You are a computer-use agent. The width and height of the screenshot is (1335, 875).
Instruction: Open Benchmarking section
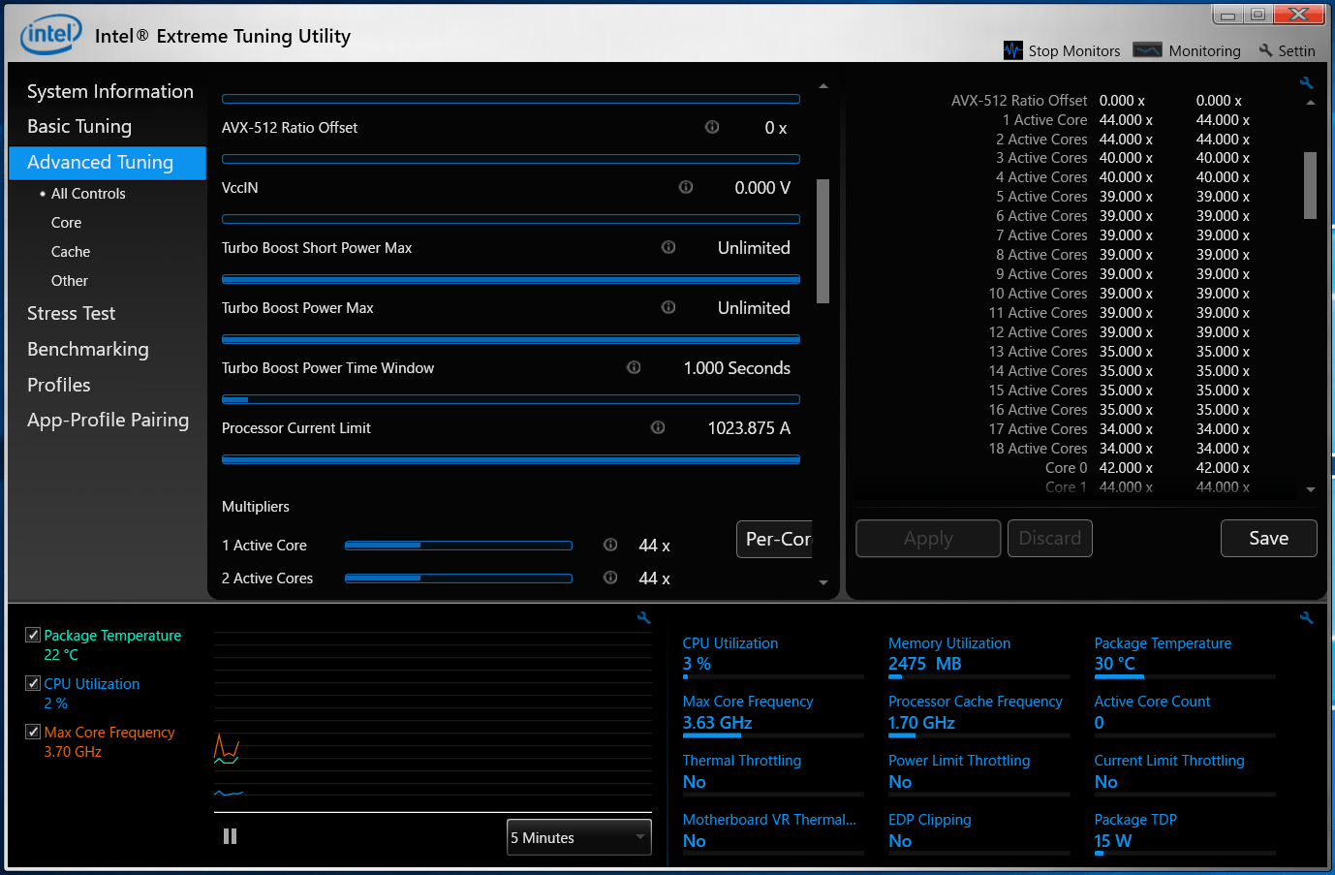(88, 349)
